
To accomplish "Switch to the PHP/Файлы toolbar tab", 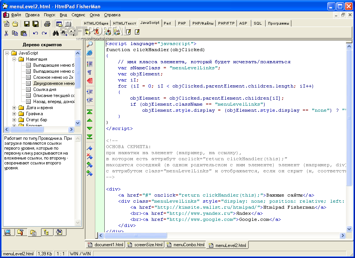I will point(203,23).
